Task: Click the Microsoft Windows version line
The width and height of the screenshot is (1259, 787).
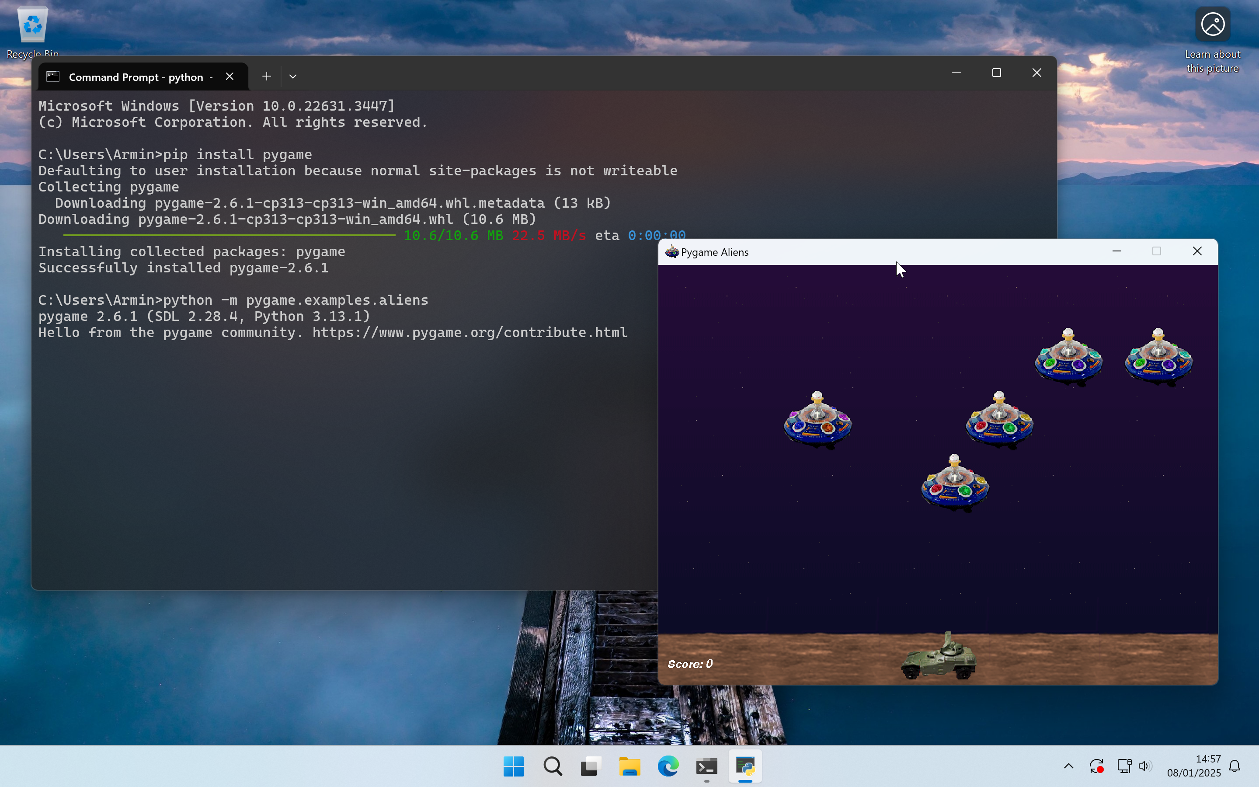Action: 216,106
